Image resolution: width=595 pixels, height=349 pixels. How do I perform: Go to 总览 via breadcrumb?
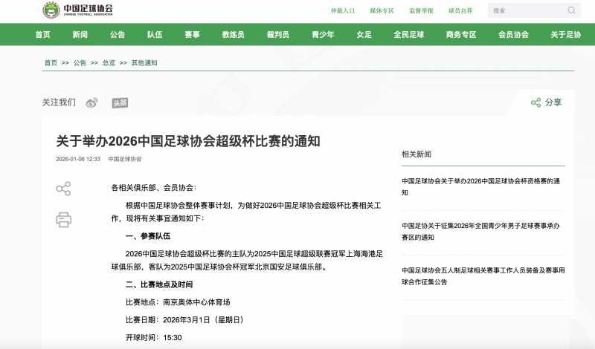click(109, 63)
